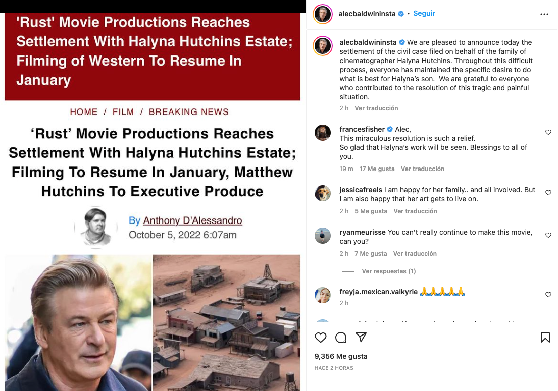Open the Rust article post image
The image size is (558, 391).
point(153,202)
